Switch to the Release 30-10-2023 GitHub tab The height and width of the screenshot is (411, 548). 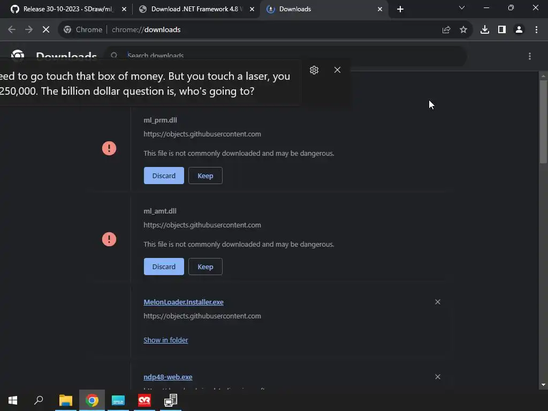pos(68,9)
